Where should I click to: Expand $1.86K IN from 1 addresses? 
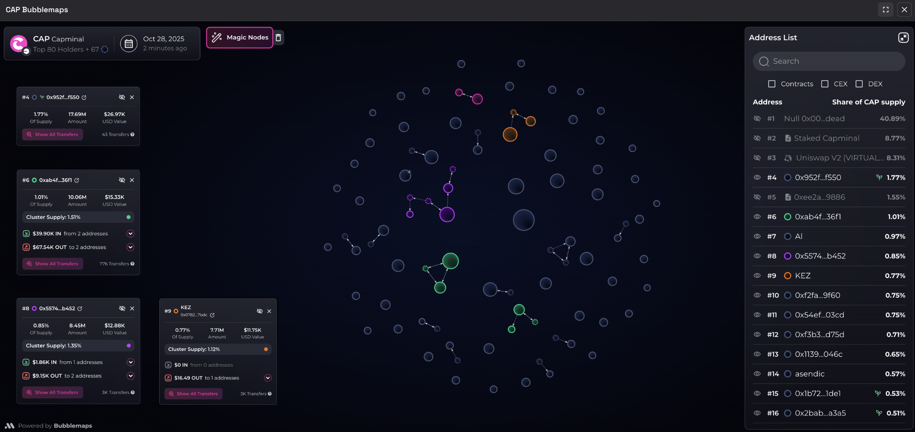[x=130, y=363]
